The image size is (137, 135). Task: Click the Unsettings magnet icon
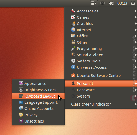click(x=21, y=121)
